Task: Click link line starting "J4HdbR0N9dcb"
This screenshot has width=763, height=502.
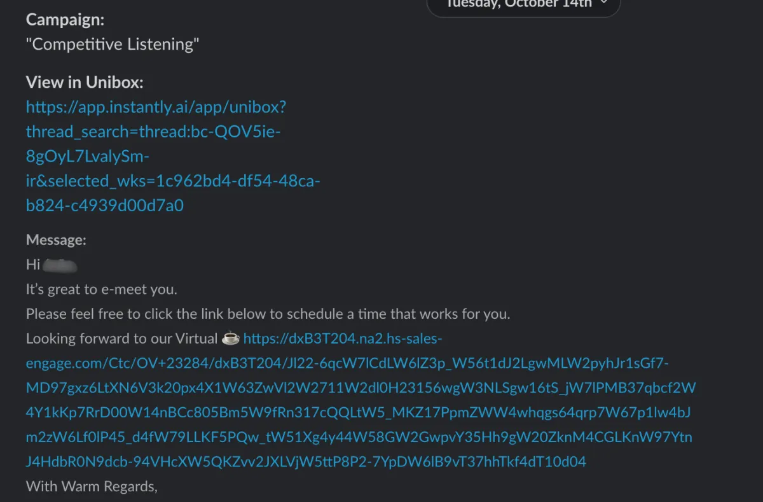Action: [306, 462]
